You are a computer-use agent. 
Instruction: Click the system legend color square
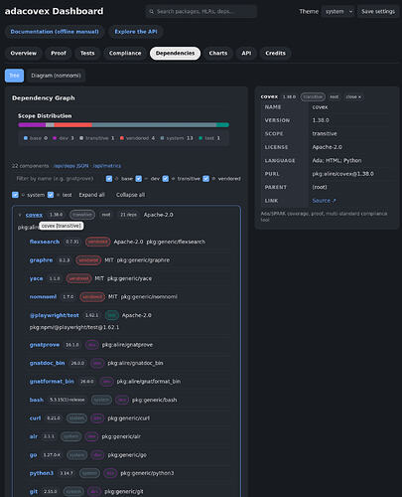(x=162, y=138)
